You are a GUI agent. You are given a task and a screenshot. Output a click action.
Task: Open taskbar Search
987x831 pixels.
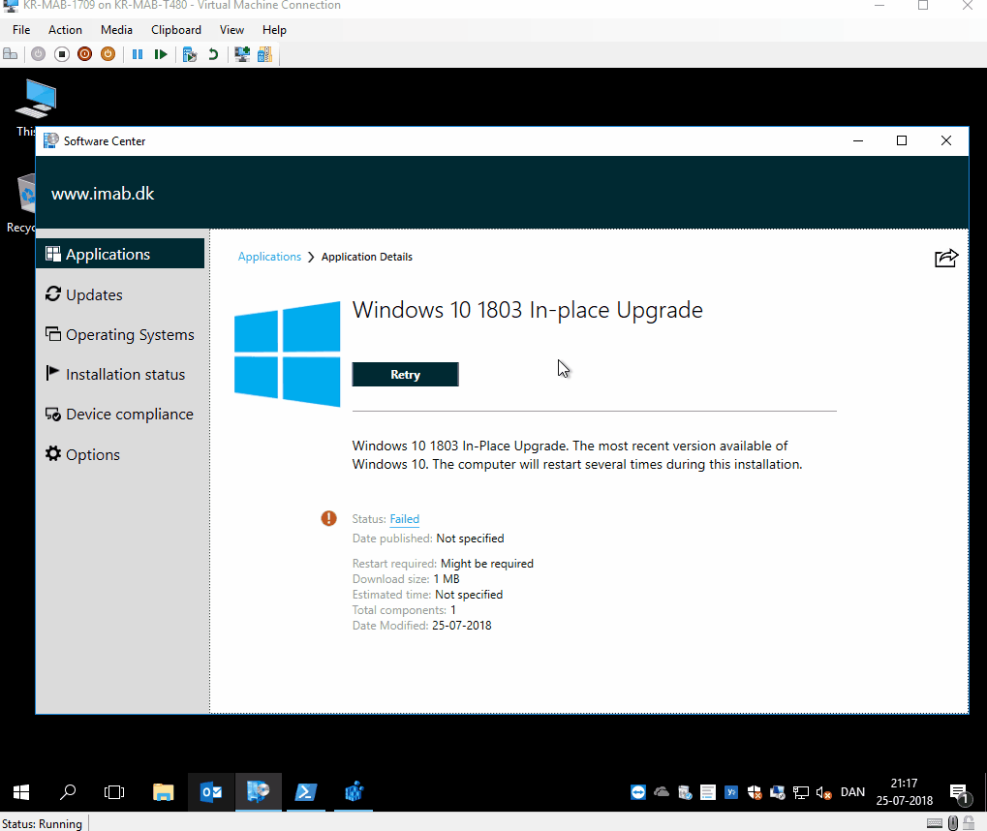point(68,792)
